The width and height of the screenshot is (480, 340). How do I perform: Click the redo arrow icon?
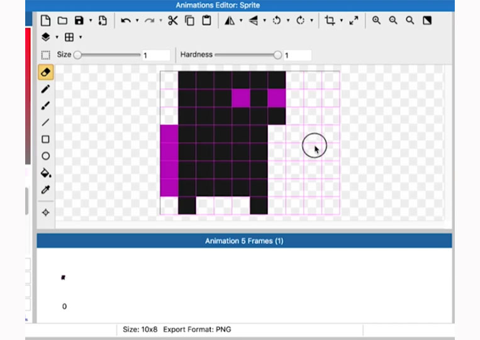tap(149, 21)
